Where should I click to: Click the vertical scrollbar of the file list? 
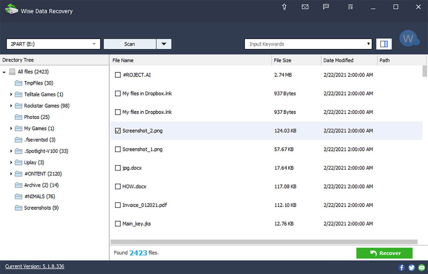pyautogui.click(x=425, y=71)
